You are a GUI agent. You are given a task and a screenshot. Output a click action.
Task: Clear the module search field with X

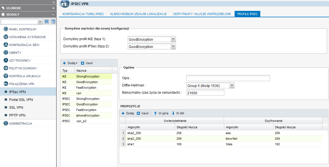pos(40,21)
